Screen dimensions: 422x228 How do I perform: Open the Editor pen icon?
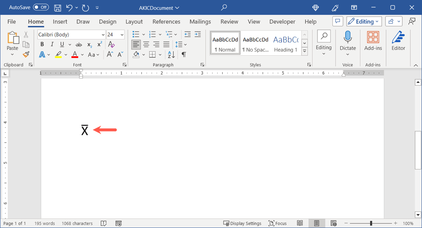pyautogui.click(x=399, y=37)
